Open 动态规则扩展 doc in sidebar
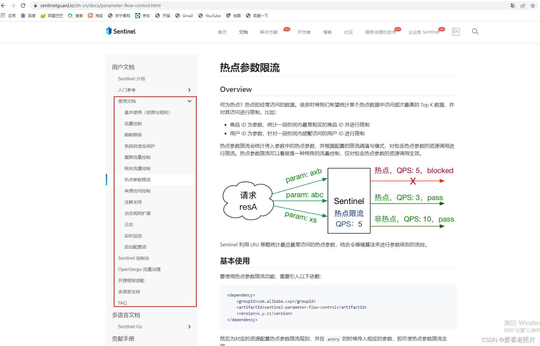Image resolution: width=540 pixels, height=346 pixels. click(137, 213)
